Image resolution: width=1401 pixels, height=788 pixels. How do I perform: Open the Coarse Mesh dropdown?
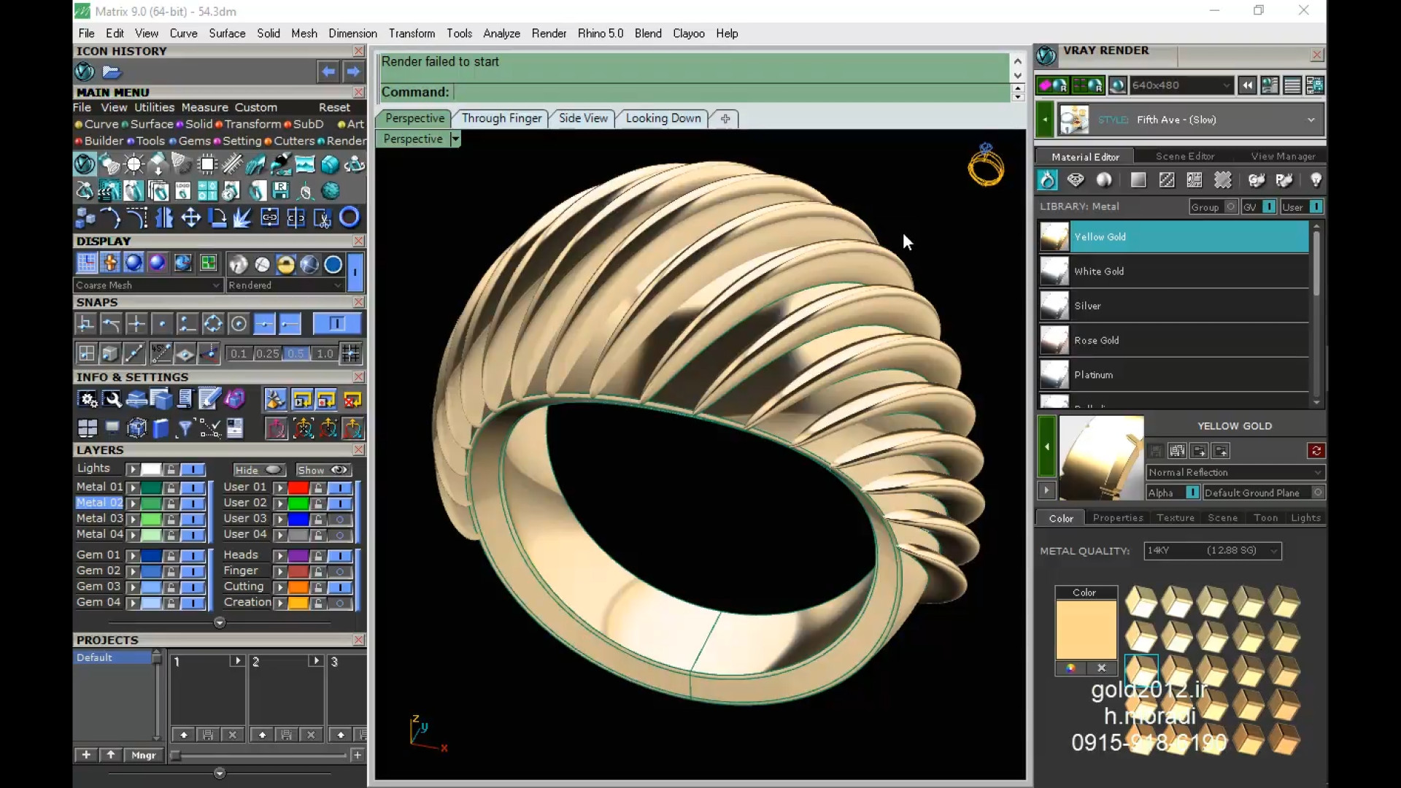point(215,285)
